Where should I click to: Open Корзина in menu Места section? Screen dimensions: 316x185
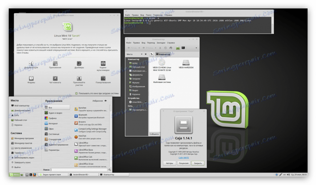17,125
